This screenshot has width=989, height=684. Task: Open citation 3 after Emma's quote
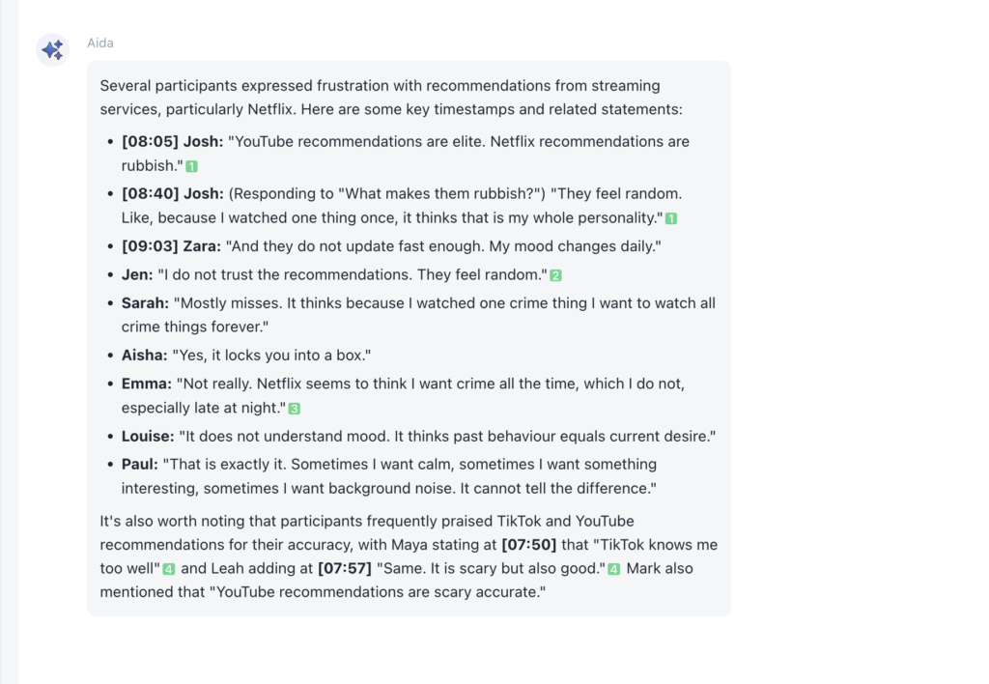coord(295,409)
